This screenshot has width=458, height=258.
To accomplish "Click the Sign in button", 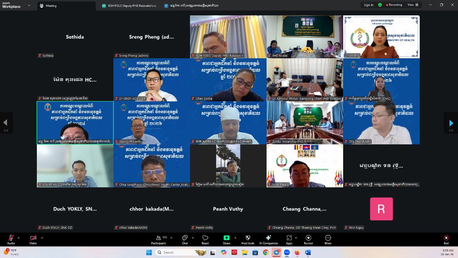I will pos(369,5).
